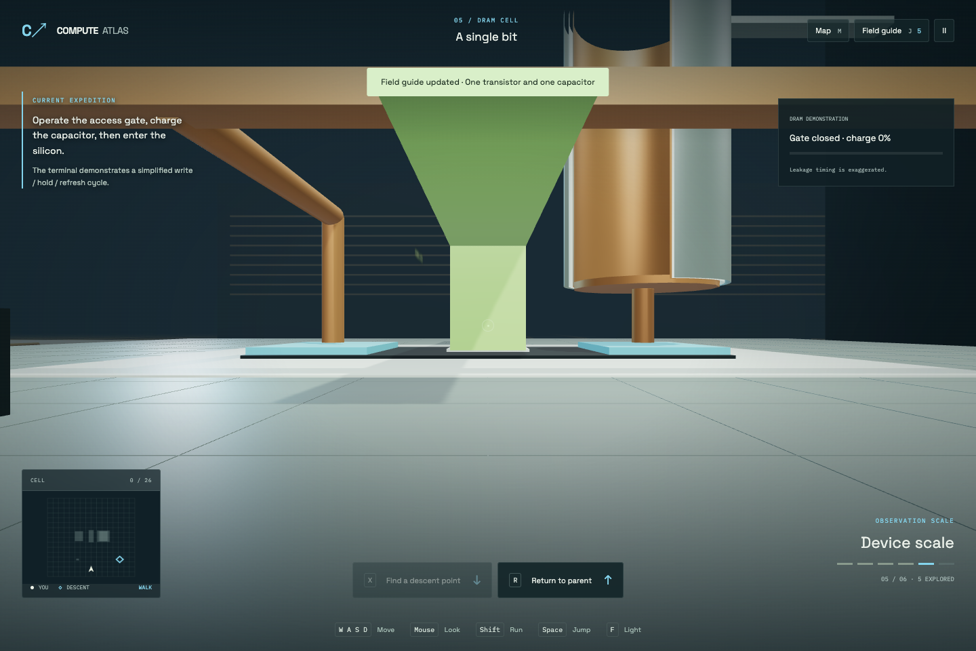
Task: Pause the expedition with the pause icon
Action: click(944, 31)
